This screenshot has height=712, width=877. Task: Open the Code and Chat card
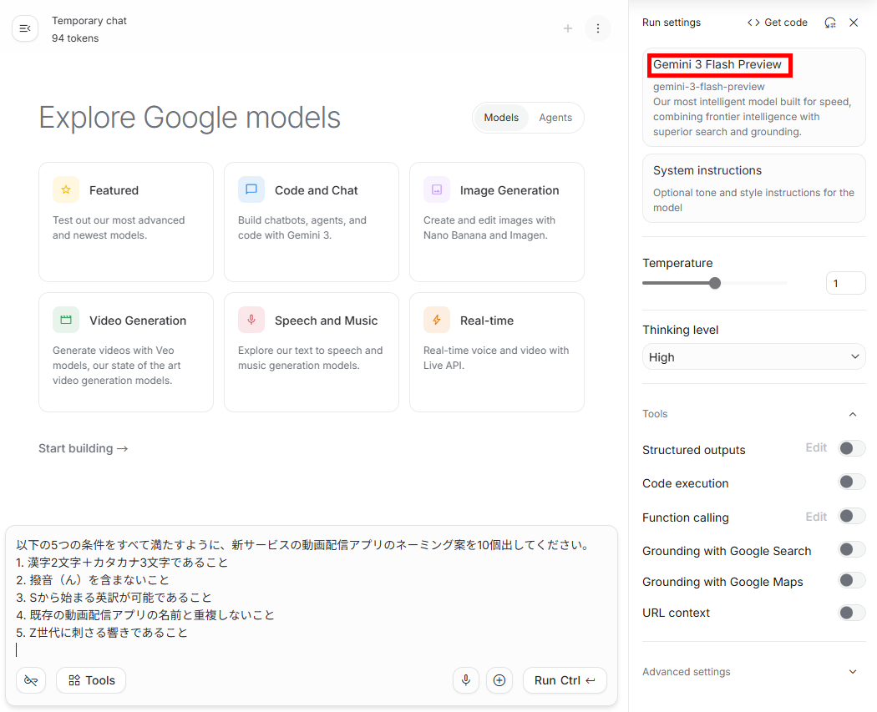(312, 222)
